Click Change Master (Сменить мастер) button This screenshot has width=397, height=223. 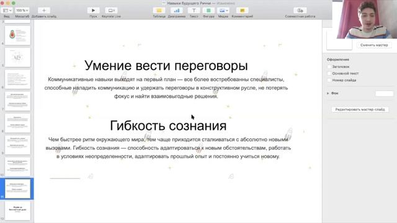pos(374,45)
